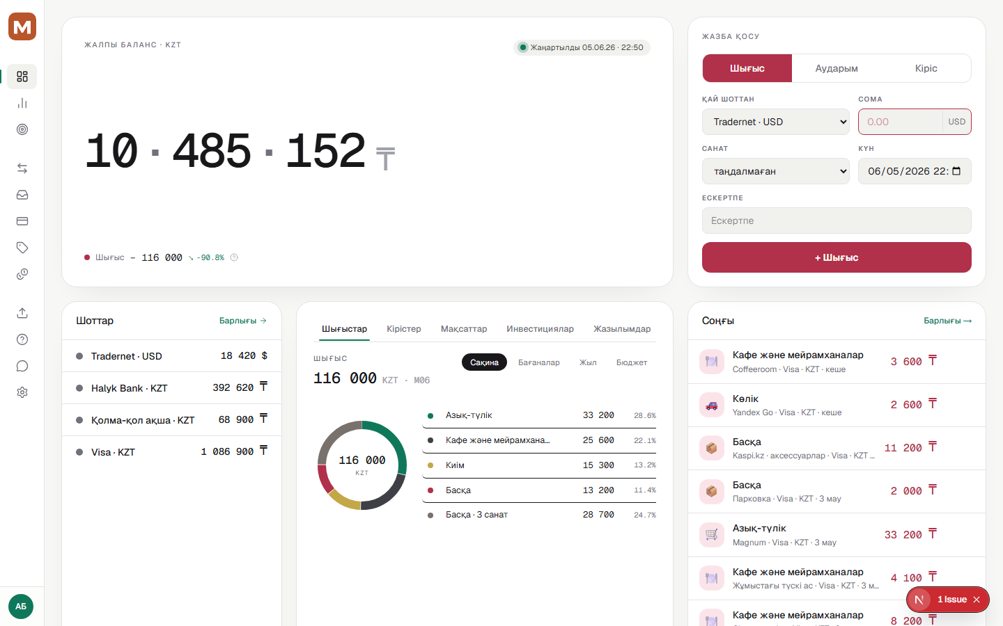This screenshot has width=1003, height=626.
Task: Click the Yandex Go car icon
Action: (x=711, y=405)
